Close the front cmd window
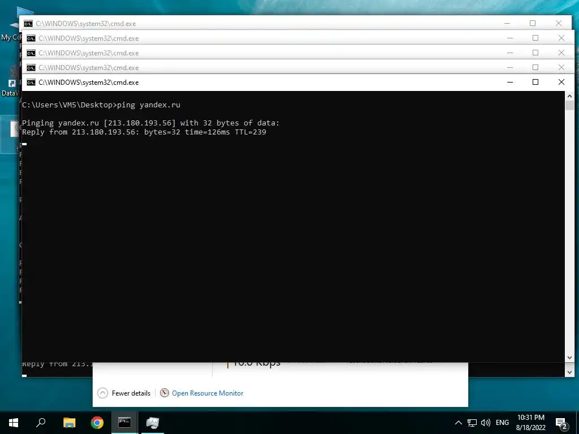Screen dimensions: 579x434 [561, 82]
